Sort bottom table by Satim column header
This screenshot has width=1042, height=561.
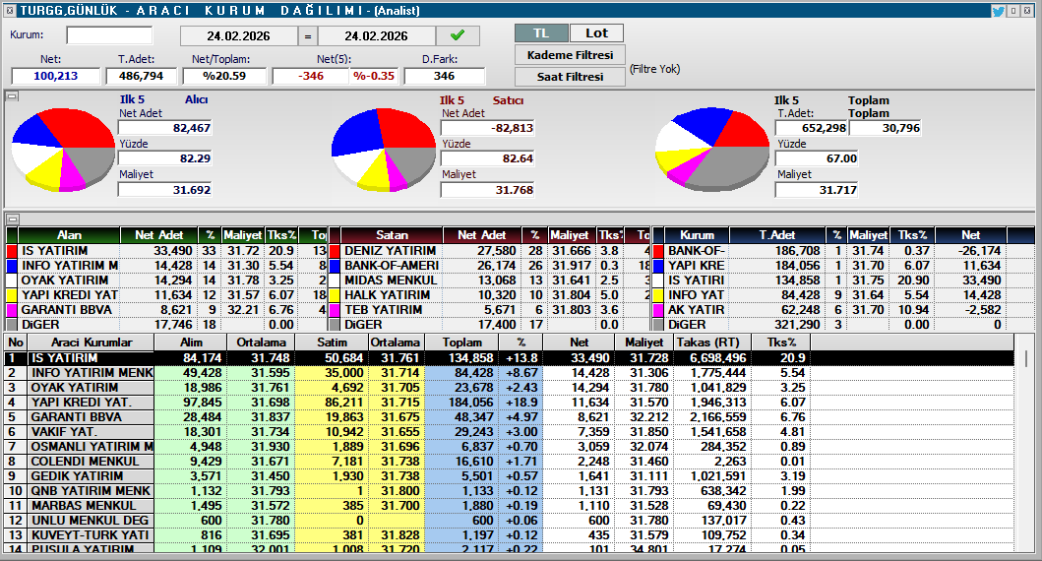(332, 343)
